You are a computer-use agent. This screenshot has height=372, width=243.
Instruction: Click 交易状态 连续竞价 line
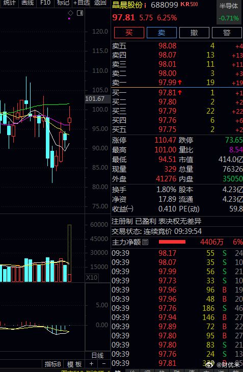pyautogui.click(x=157, y=231)
